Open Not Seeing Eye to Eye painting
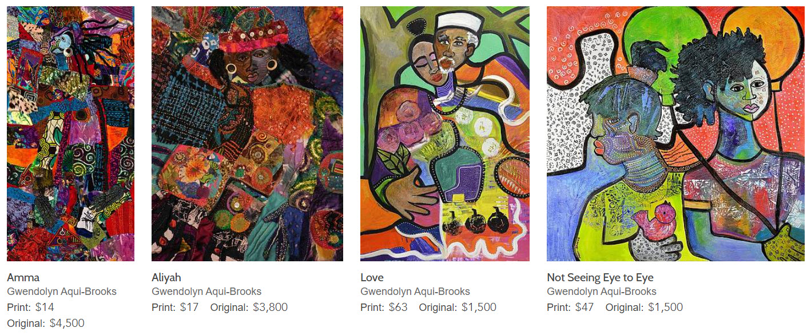The image size is (811, 336). [675, 133]
